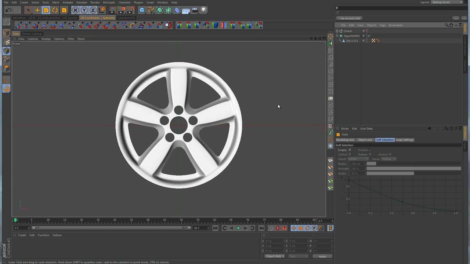Viewport: 470px width, 264px height.
Task: Open the Object (Rel) coordinate dropdown
Action: pyautogui.click(x=275, y=256)
